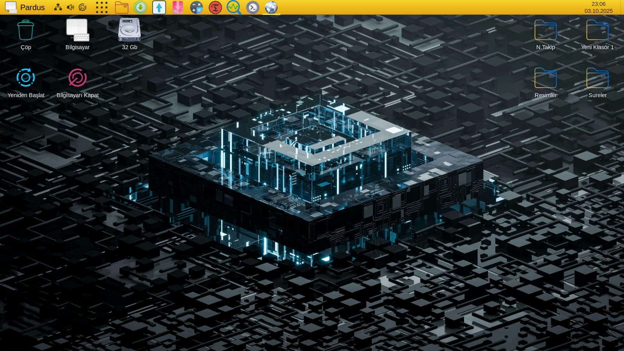Launch the calculator from panel
Image resolution: width=624 pixels, height=351 pixels.
coord(197,7)
